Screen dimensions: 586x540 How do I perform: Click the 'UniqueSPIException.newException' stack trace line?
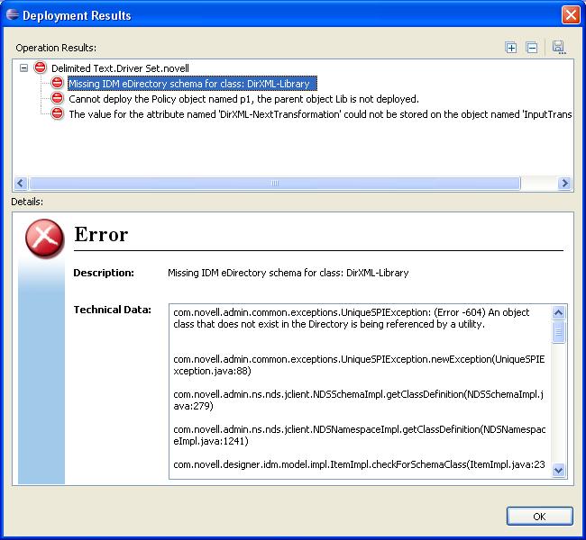(x=359, y=365)
